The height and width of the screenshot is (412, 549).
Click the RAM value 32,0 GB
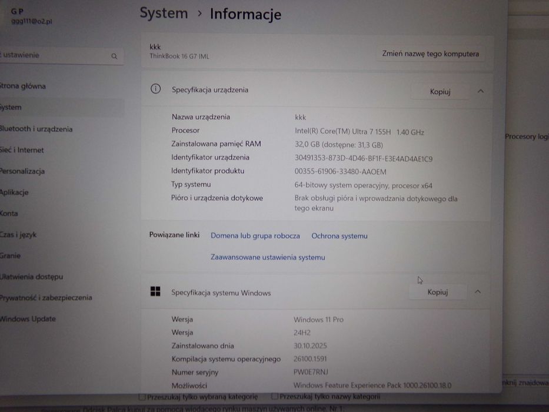point(338,145)
